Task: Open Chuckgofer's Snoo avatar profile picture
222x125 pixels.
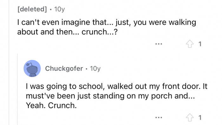Action: [32, 68]
